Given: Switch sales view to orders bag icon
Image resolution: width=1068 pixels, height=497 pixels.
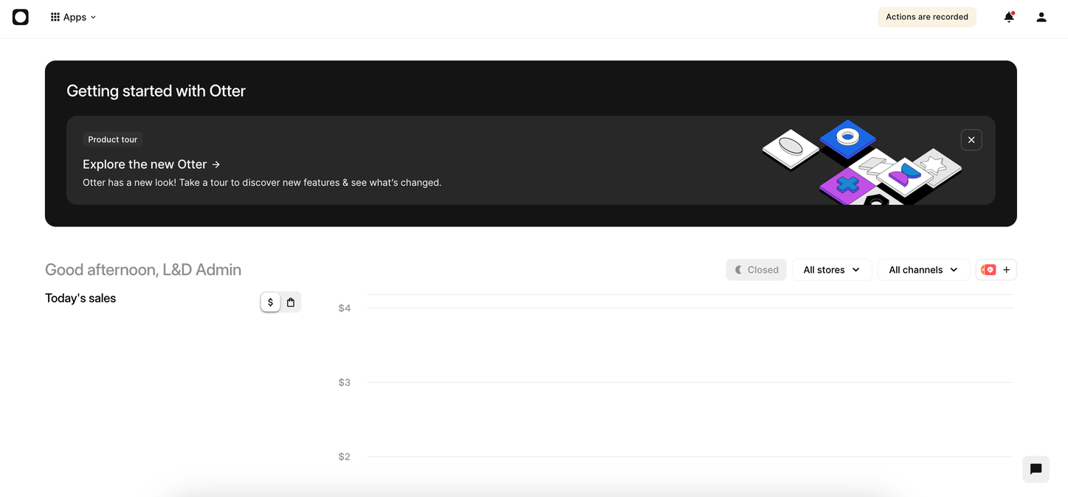Looking at the screenshot, I should [291, 302].
